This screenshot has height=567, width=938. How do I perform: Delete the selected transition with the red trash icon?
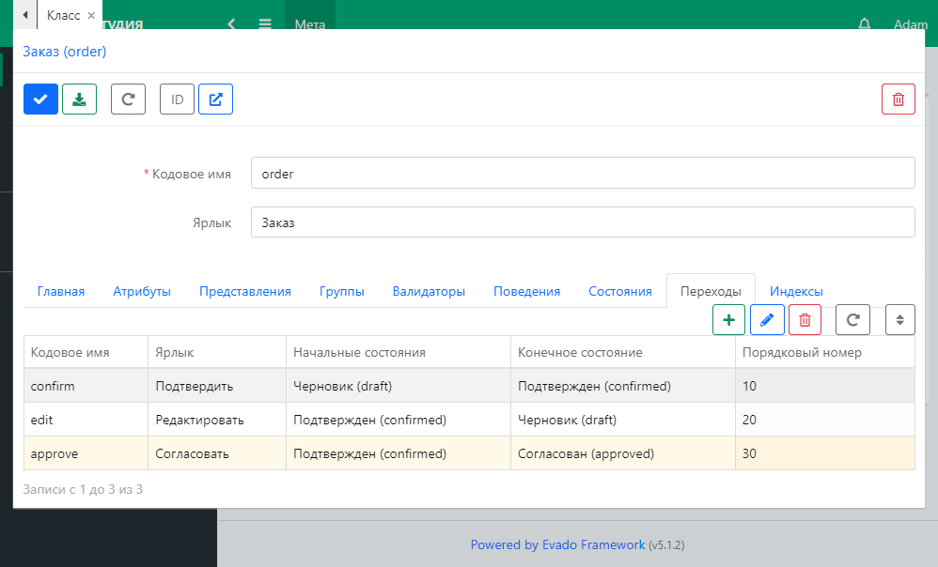click(x=805, y=320)
